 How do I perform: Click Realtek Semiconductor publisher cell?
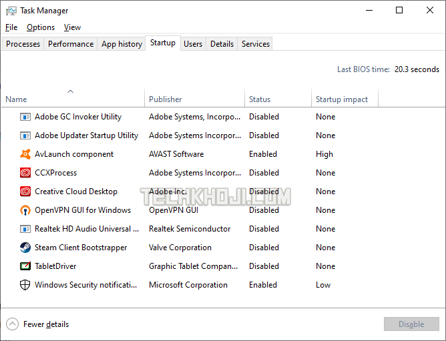[190, 229]
